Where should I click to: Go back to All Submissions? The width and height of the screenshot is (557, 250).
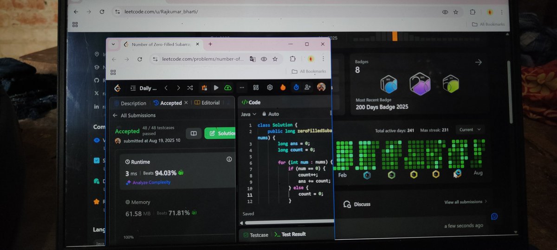coord(134,115)
